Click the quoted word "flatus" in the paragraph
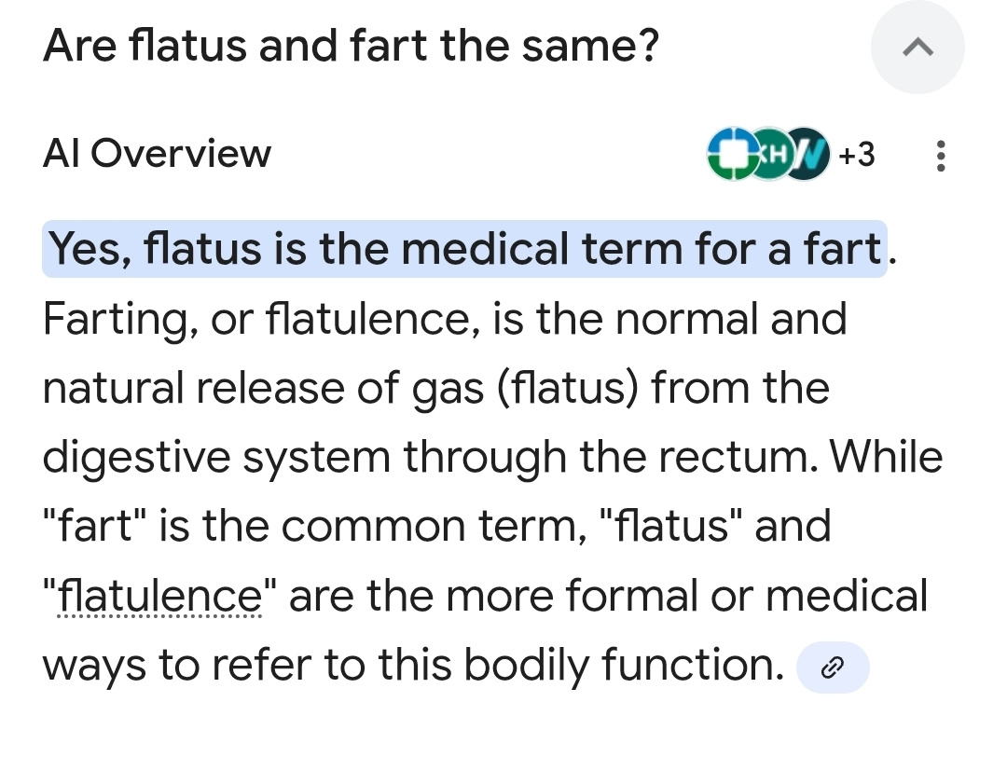 pyautogui.click(x=669, y=527)
